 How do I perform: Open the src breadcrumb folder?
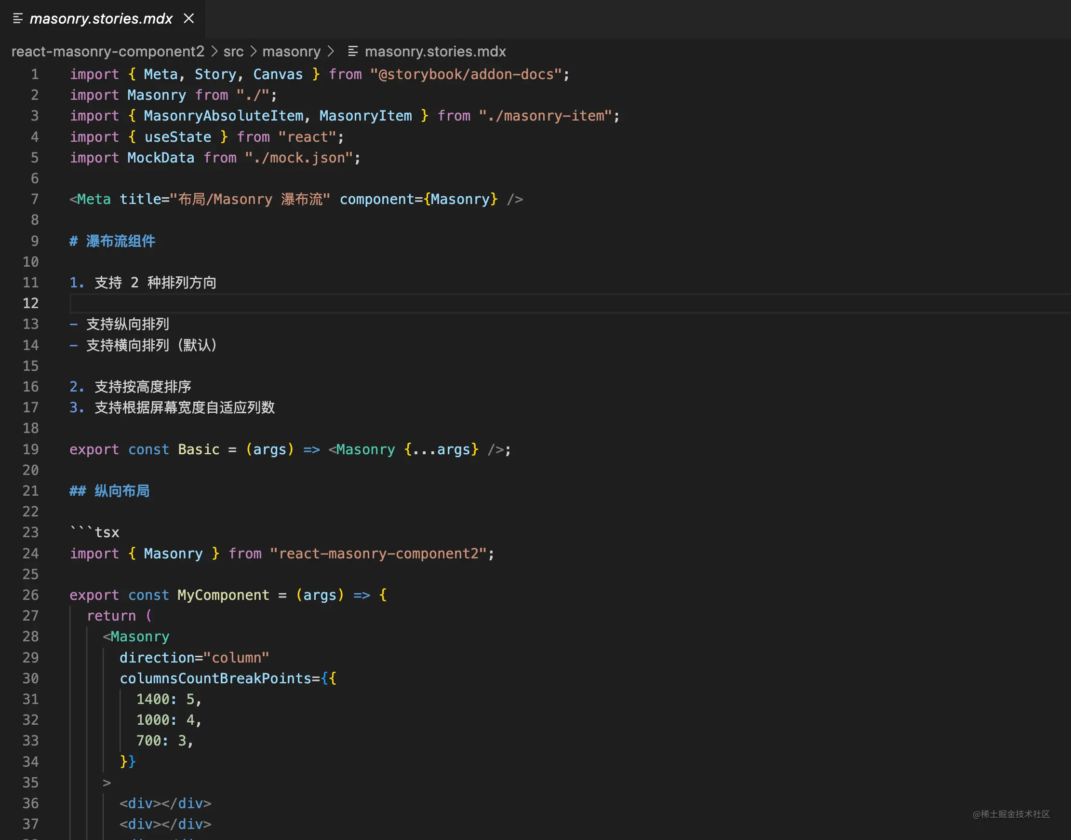233,51
